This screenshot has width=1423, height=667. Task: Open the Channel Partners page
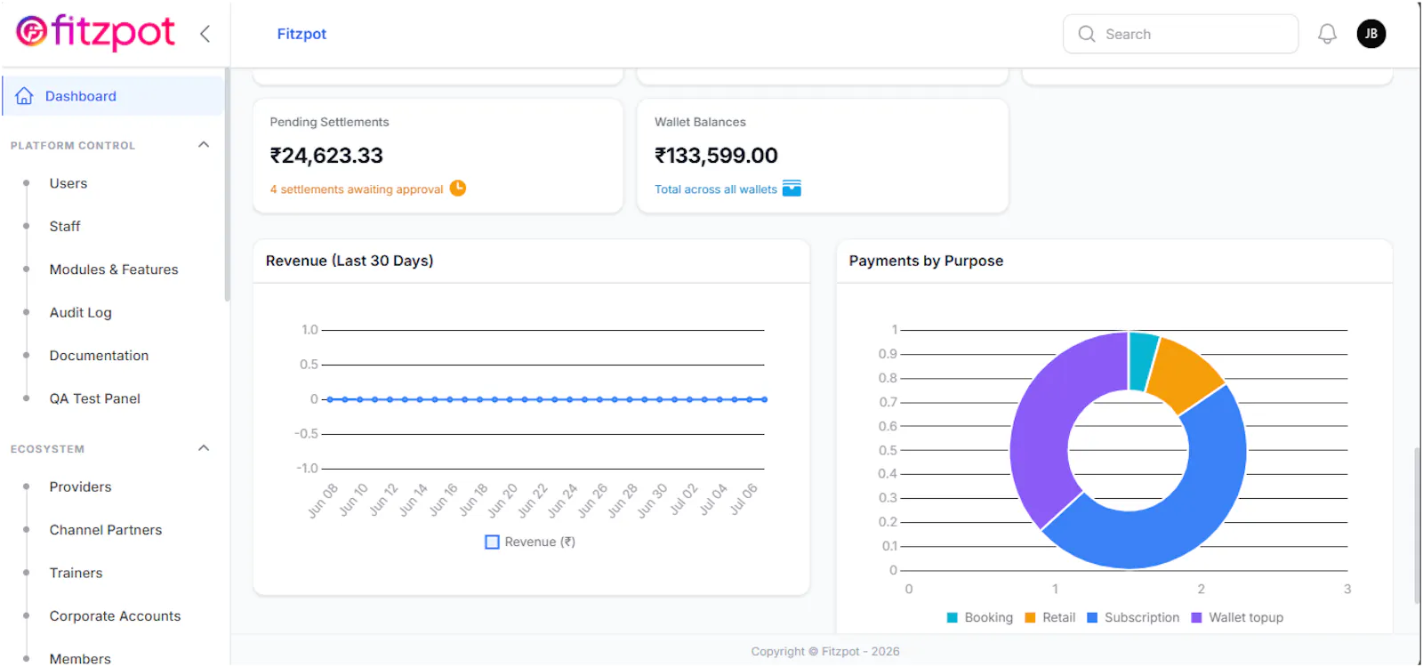(106, 530)
